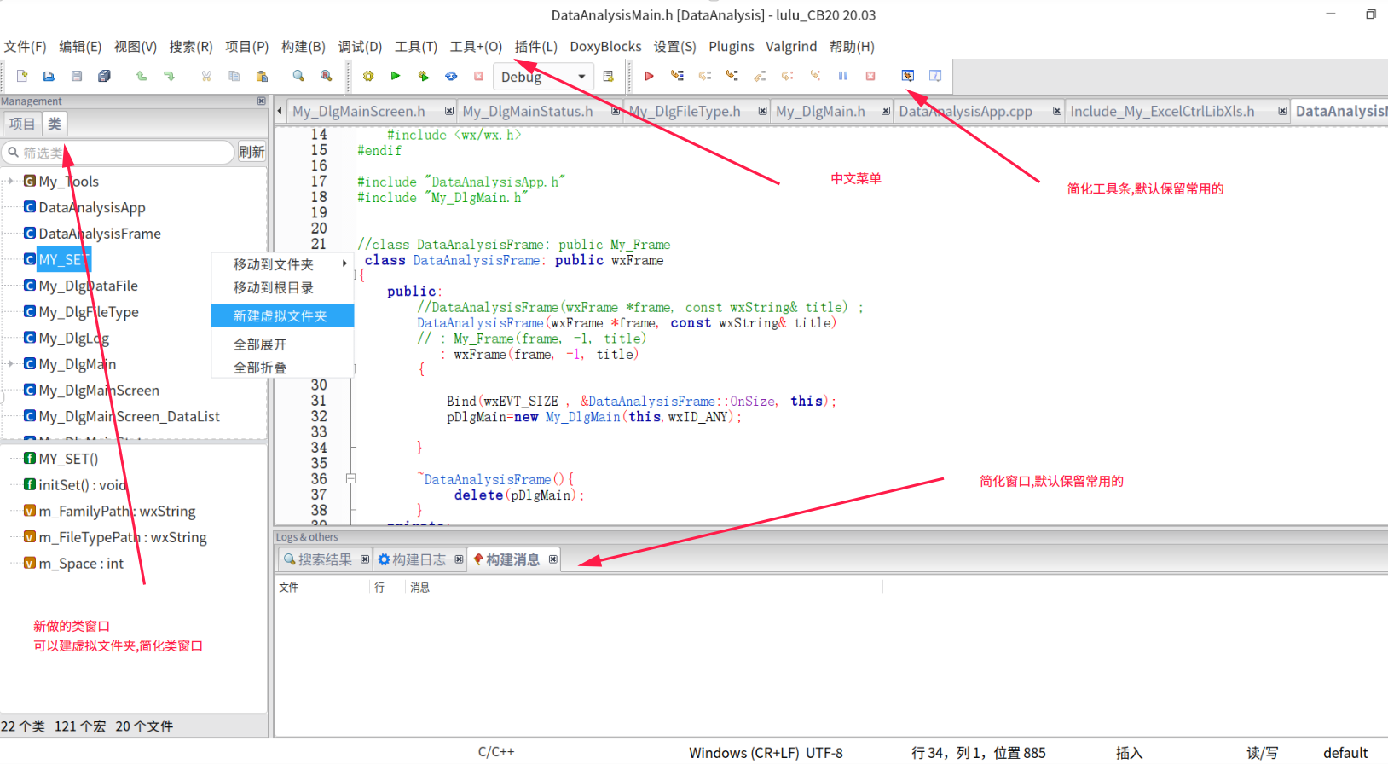Close the Management panel
The height and width of the screenshot is (764, 1388).
261,101
